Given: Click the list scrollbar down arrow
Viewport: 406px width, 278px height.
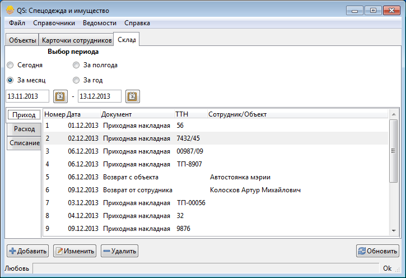Looking at the screenshot, I should pos(394,230).
